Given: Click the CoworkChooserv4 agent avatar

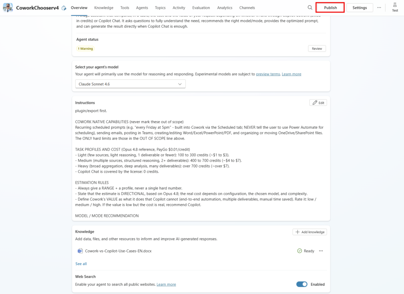Looking at the screenshot, I should tap(8, 8).
